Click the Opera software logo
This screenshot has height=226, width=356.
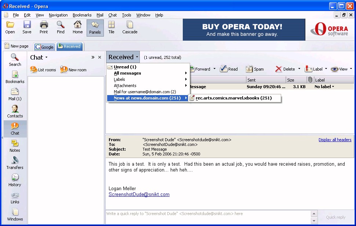pos(329,29)
